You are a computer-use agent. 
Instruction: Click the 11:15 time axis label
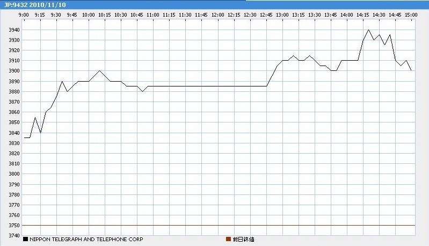tap(169, 15)
